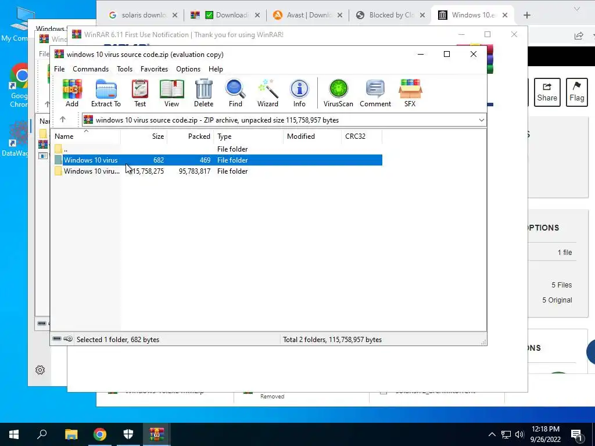
Task: Click the key icon in the WinRAR status bar
Action: click(x=68, y=339)
